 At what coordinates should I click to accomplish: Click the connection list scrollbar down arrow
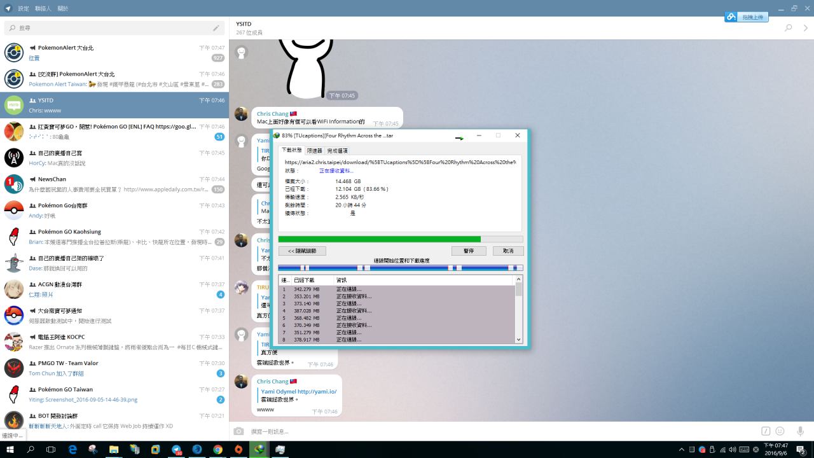tap(518, 340)
